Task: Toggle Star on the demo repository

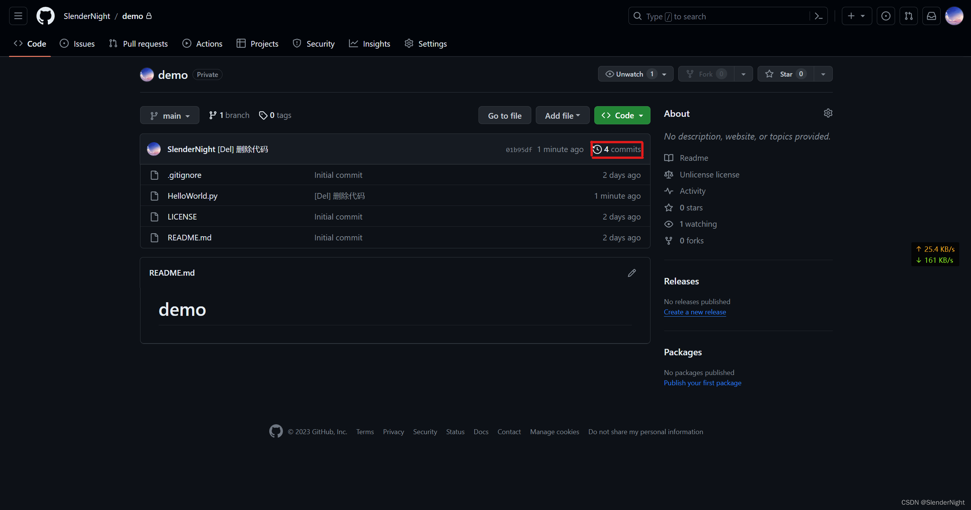Action: click(785, 74)
